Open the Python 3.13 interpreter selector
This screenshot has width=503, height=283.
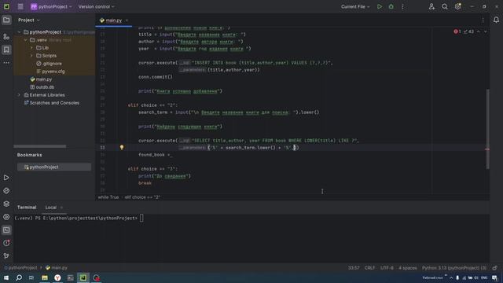pos(454,267)
